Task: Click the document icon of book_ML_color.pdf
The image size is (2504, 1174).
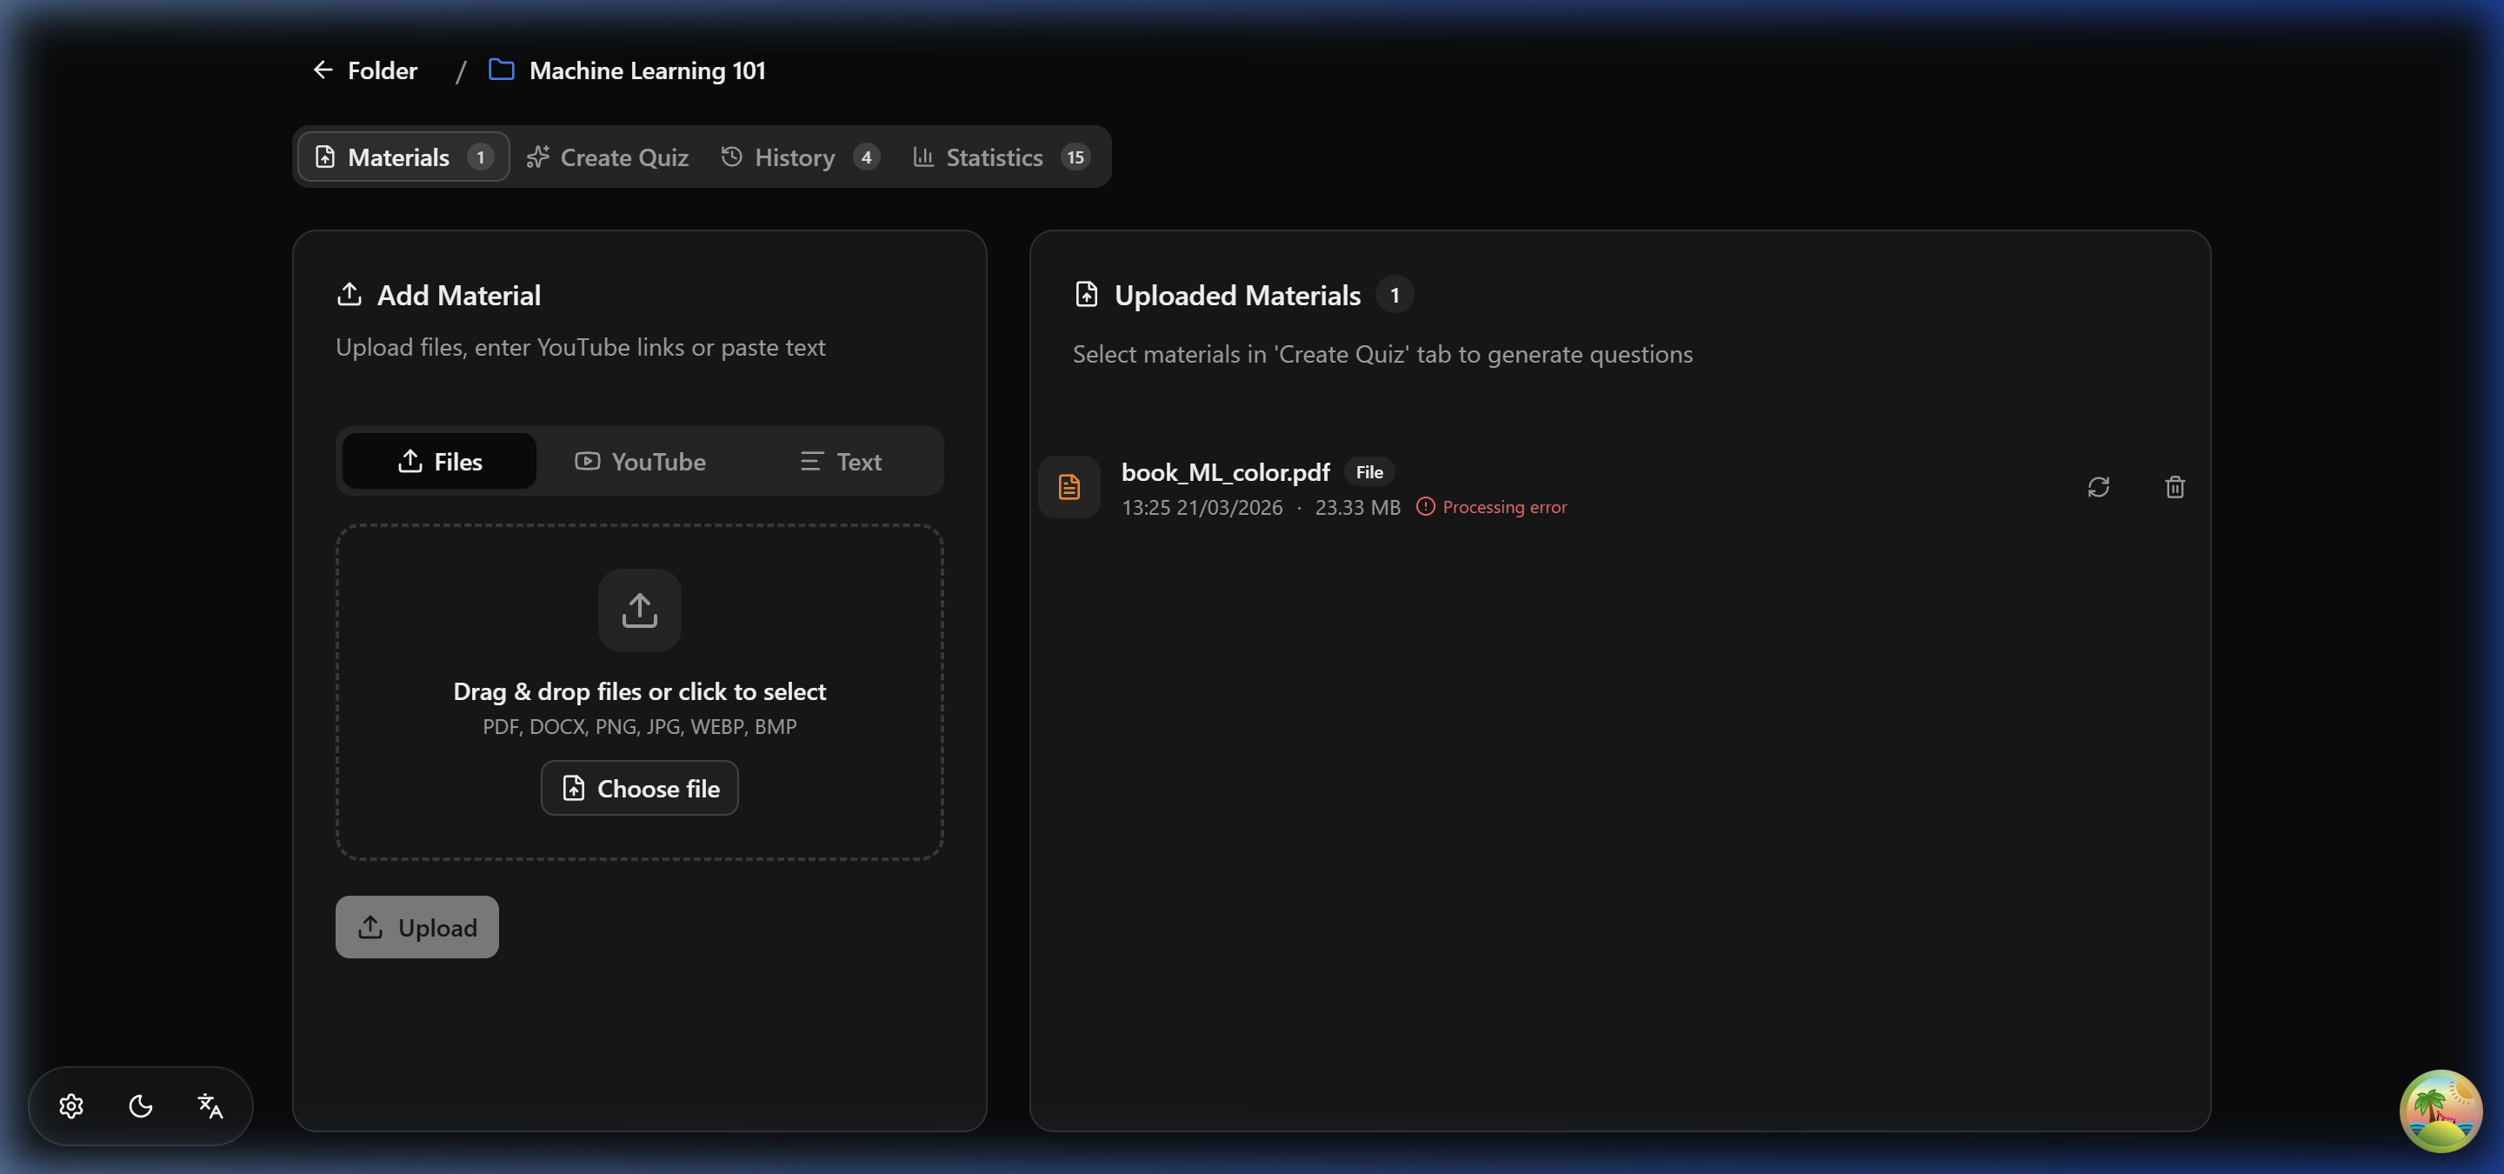Action: (1069, 487)
